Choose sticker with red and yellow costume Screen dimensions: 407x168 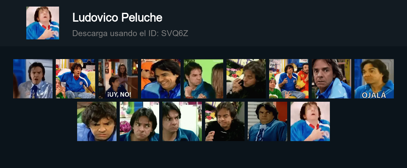click(x=289, y=79)
